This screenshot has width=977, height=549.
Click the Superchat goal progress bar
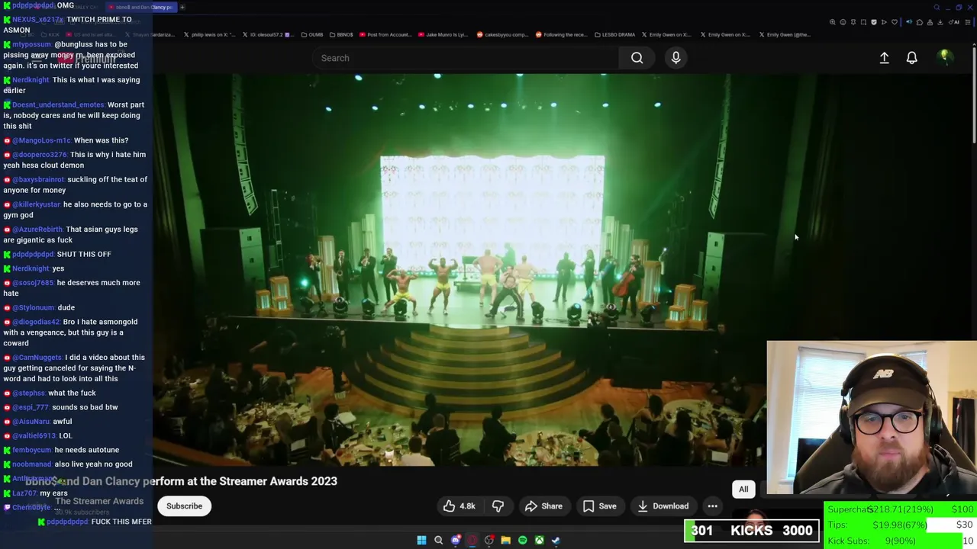click(901, 509)
